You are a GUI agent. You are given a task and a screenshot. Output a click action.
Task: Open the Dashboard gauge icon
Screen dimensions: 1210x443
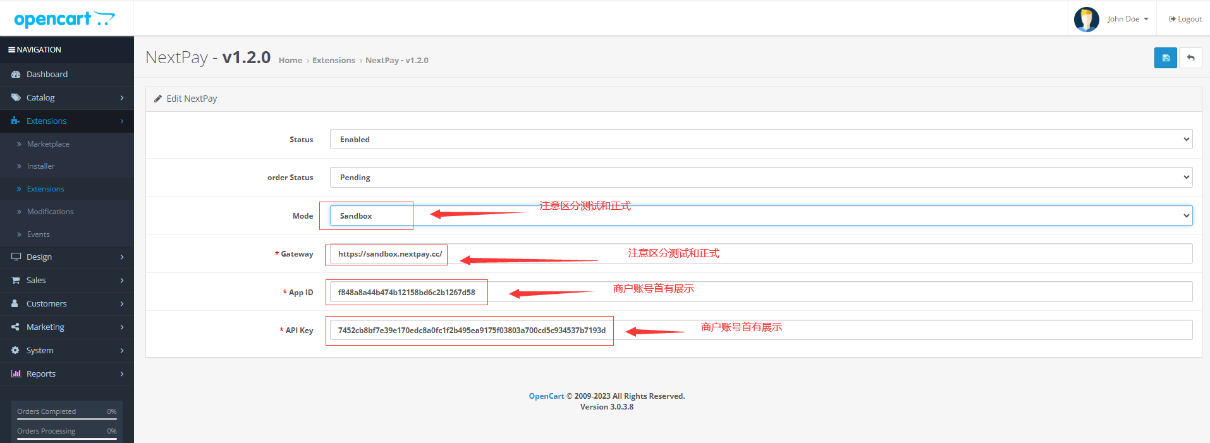16,75
